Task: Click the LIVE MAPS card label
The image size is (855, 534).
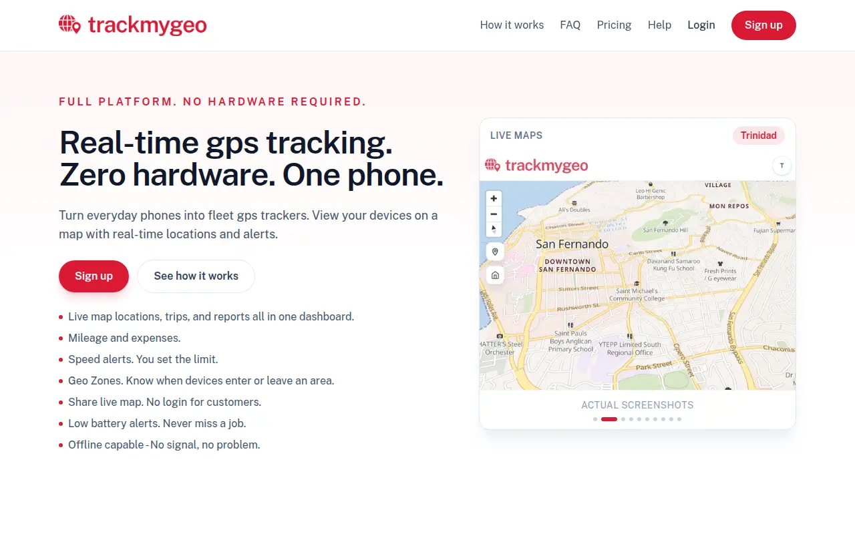Action: [516, 136]
